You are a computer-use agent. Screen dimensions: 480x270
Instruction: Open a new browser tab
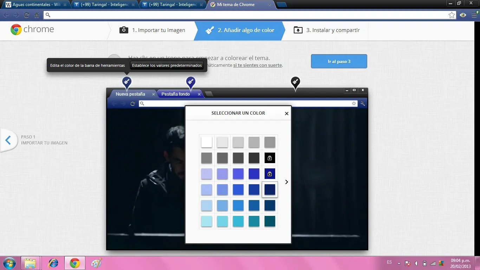(x=282, y=5)
